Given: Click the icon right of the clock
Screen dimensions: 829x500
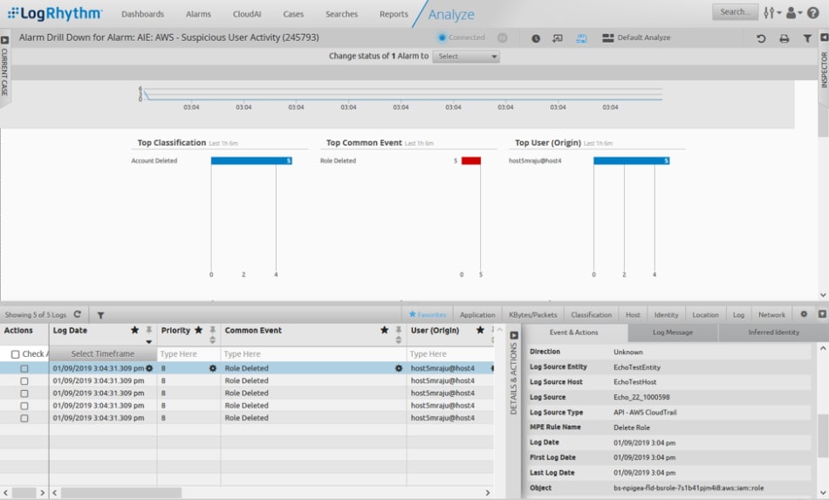Looking at the screenshot, I should (x=558, y=38).
